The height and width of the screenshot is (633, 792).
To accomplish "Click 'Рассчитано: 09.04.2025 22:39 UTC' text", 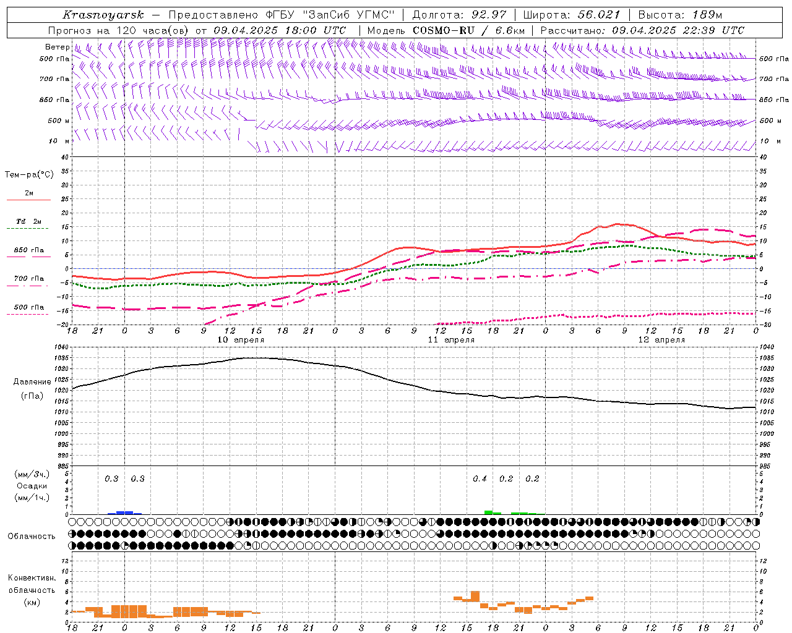I will (x=642, y=30).
